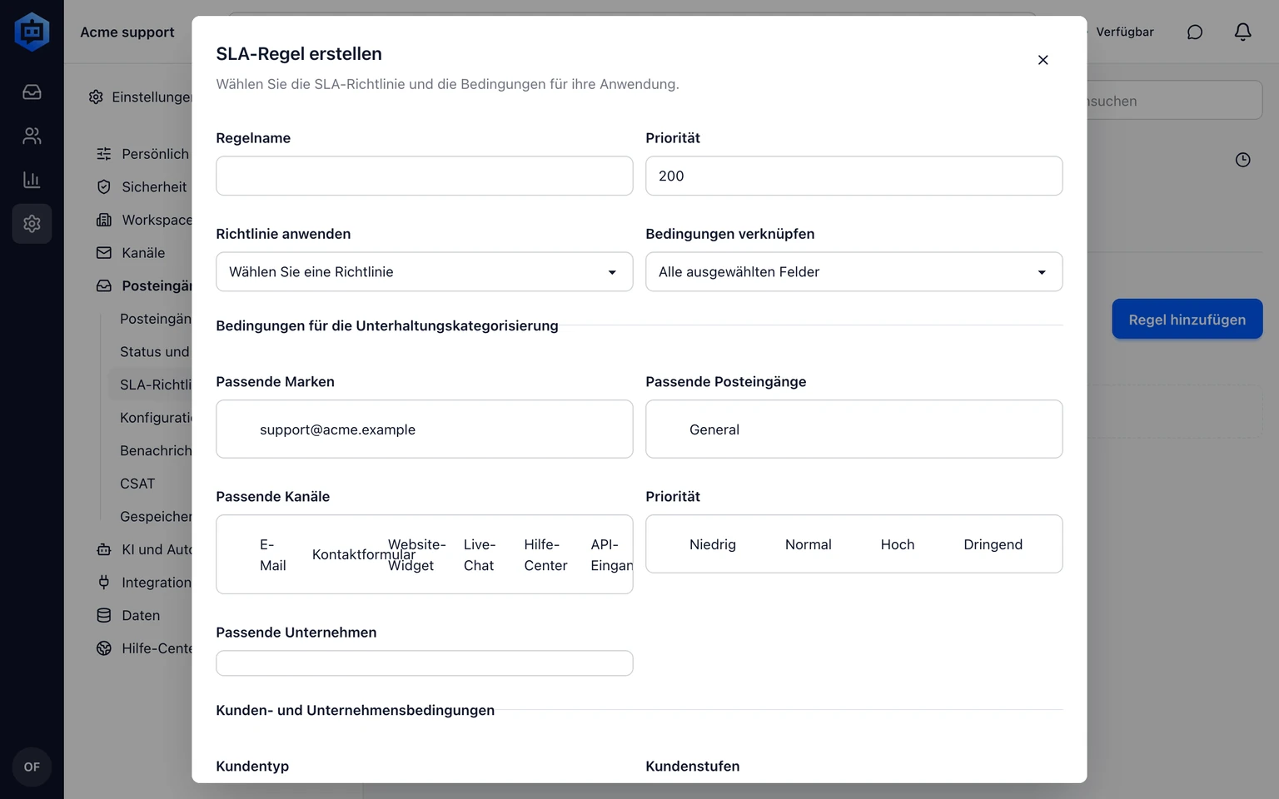
Task: Toggle the Website-Widget channel option
Action: point(417,555)
